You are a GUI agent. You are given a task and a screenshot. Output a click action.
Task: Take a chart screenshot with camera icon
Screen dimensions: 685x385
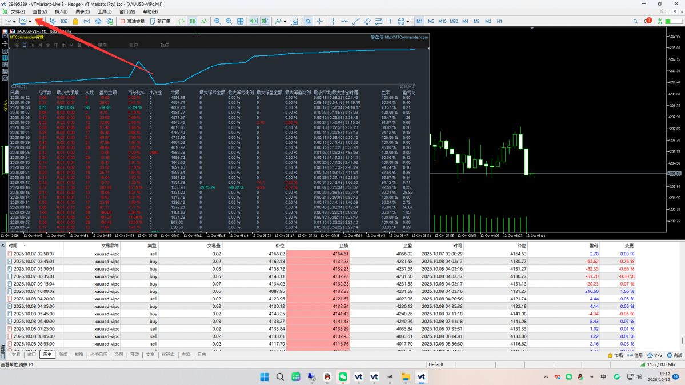pyautogui.click(x=294, y=21)
